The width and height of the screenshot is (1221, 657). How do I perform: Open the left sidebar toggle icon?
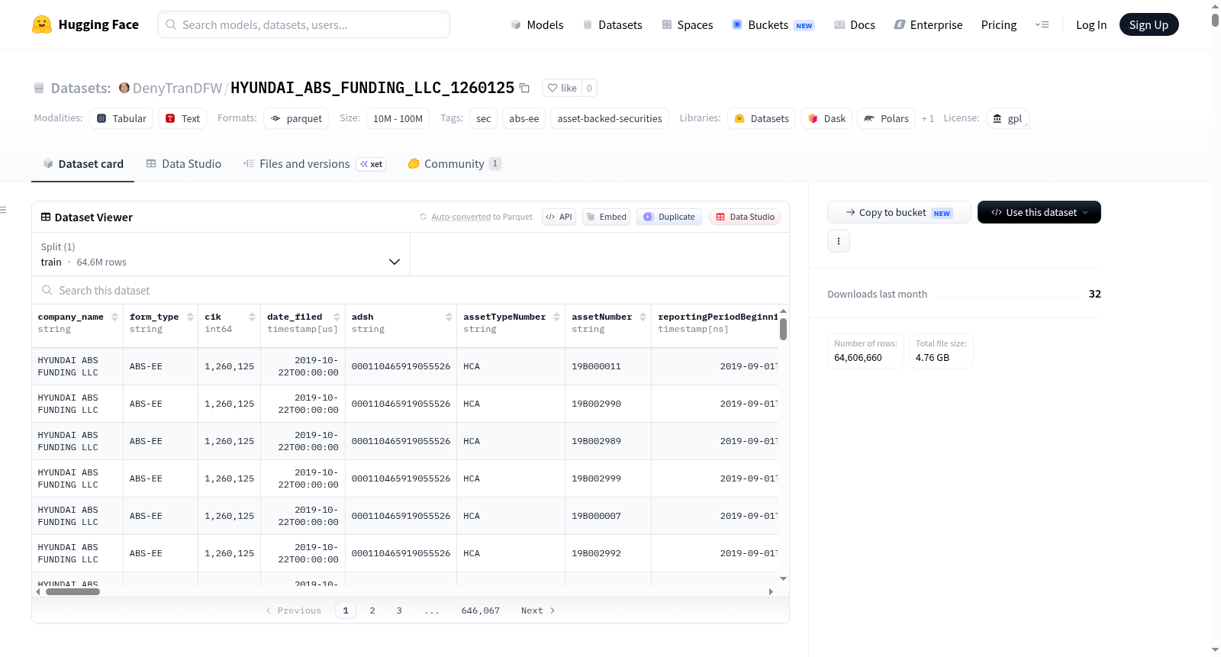tap(3, 210)
